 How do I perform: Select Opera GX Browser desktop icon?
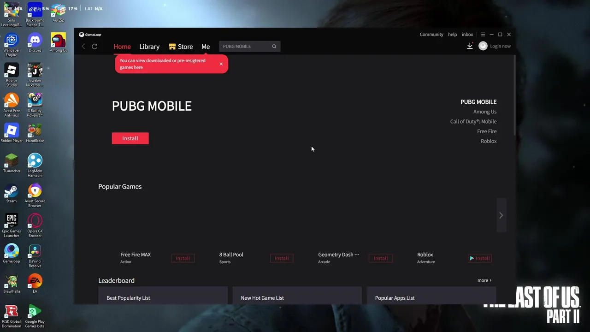coord(35,226)
